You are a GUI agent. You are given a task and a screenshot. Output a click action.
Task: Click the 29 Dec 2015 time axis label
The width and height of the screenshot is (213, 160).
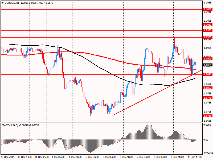(x=7, y=157)
